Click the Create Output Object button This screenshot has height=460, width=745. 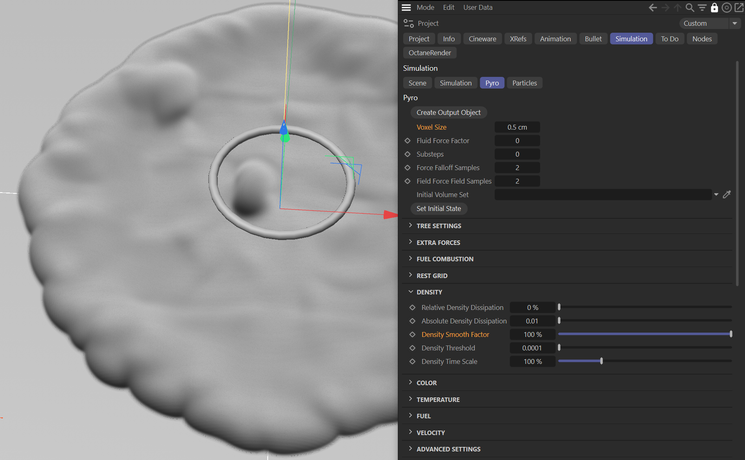449,112
